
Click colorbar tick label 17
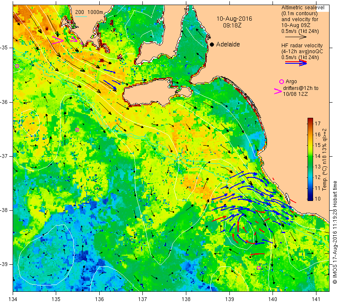click(318, 123)
